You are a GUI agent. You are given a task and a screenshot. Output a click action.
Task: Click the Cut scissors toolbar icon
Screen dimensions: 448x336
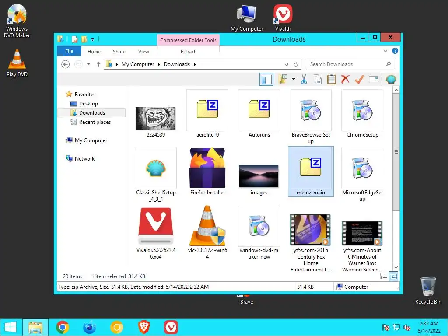[304, 79]
